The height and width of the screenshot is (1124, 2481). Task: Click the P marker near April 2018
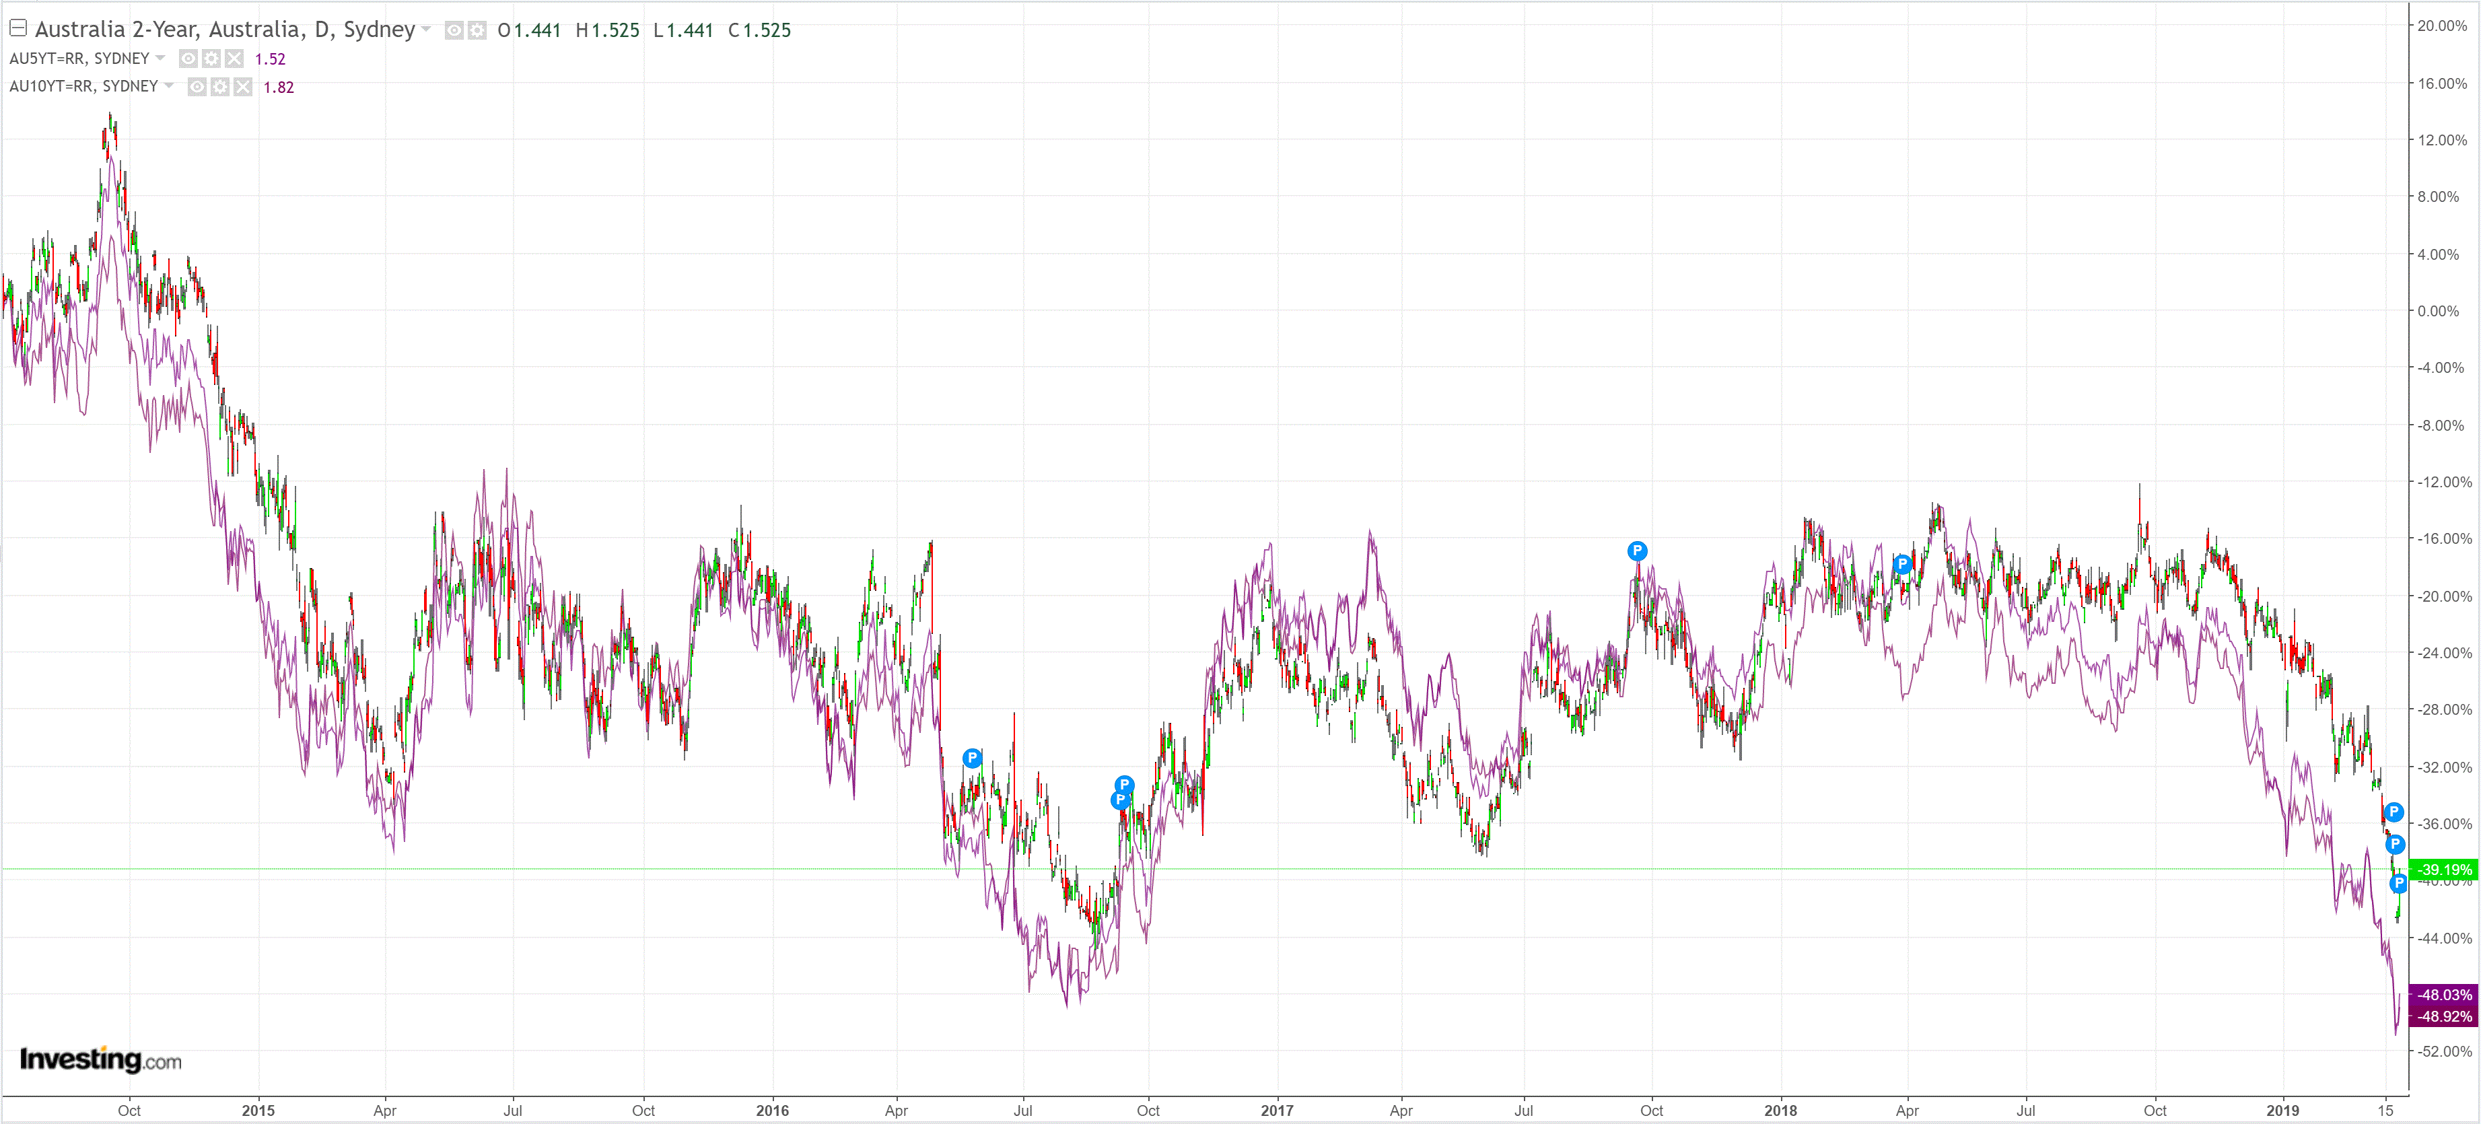pos(1901,565)
